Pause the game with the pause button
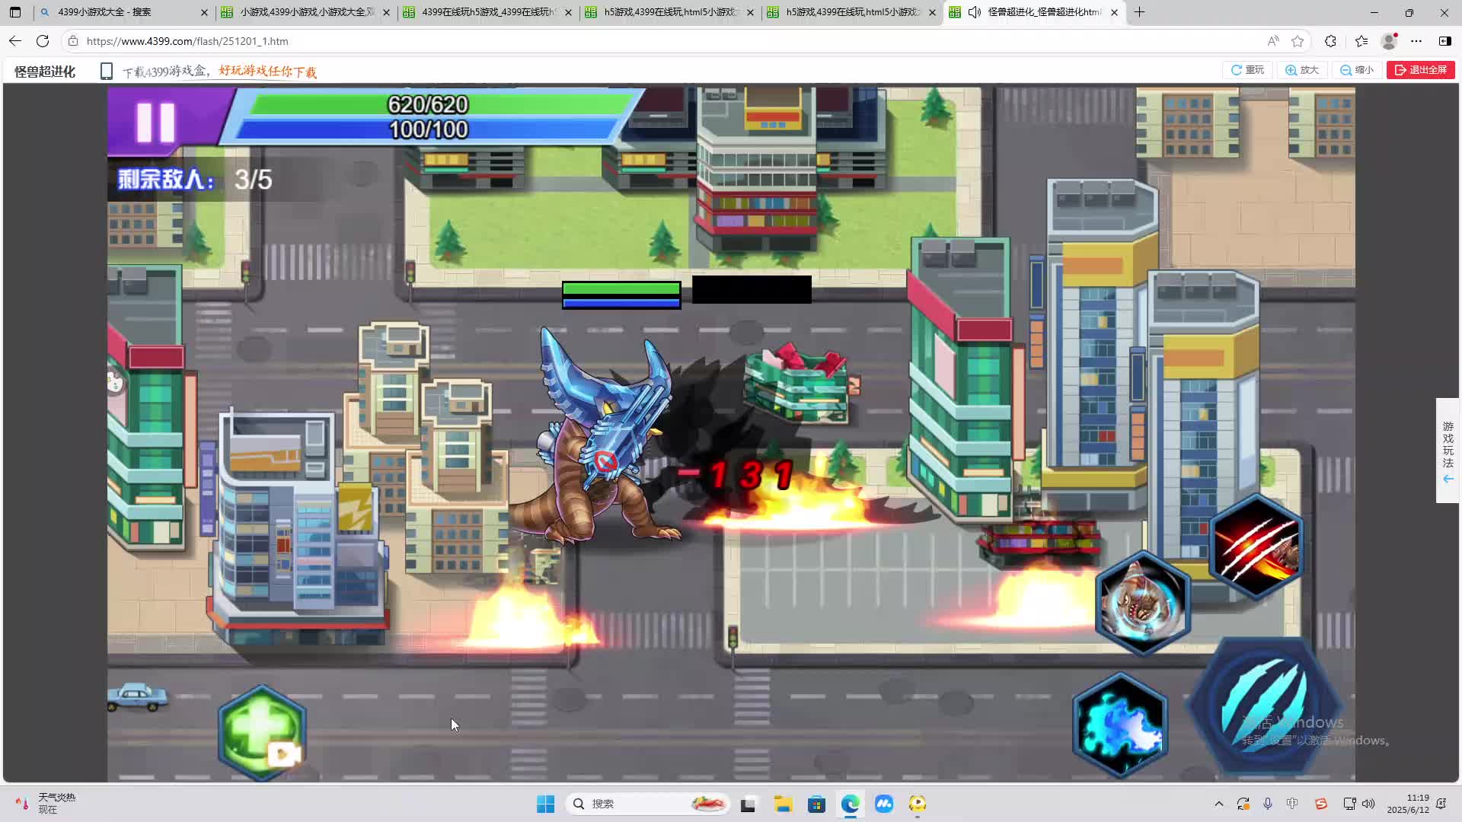This screenshot has height=822, width=1462. (155, 122)
